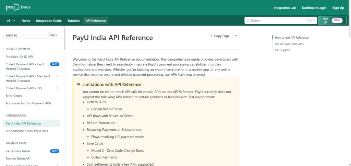Click the Collect Payments bullet
Viewport: 351px width, 166px height.
tap(104, 157)
